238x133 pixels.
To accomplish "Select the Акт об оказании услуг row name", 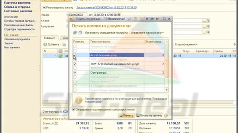I will point(116,55).
